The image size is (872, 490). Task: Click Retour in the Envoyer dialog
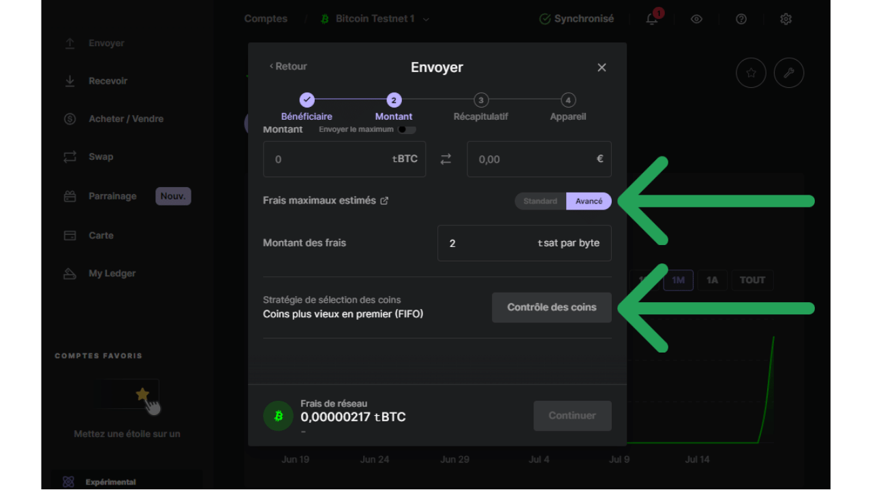click(288, 66)
